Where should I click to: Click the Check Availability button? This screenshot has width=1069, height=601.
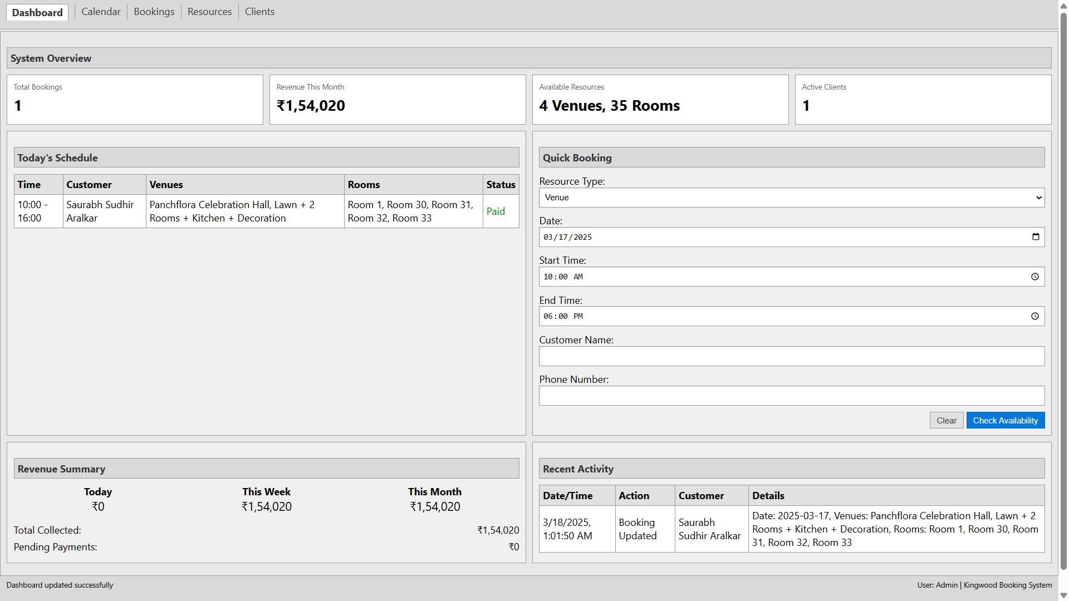coord(1006,421)
